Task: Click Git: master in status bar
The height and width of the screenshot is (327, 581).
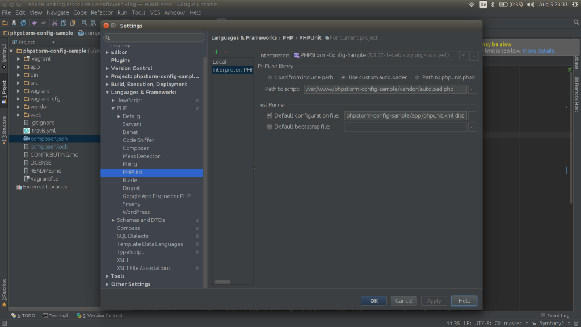Action: tap(508, 323)
